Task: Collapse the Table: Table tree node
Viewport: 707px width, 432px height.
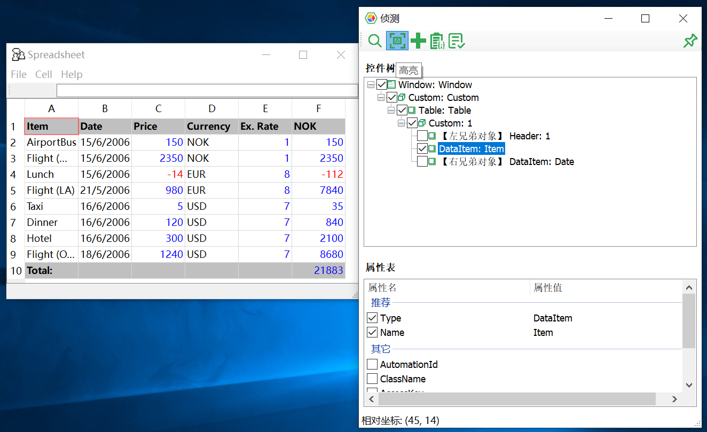Action: [391, 111]
